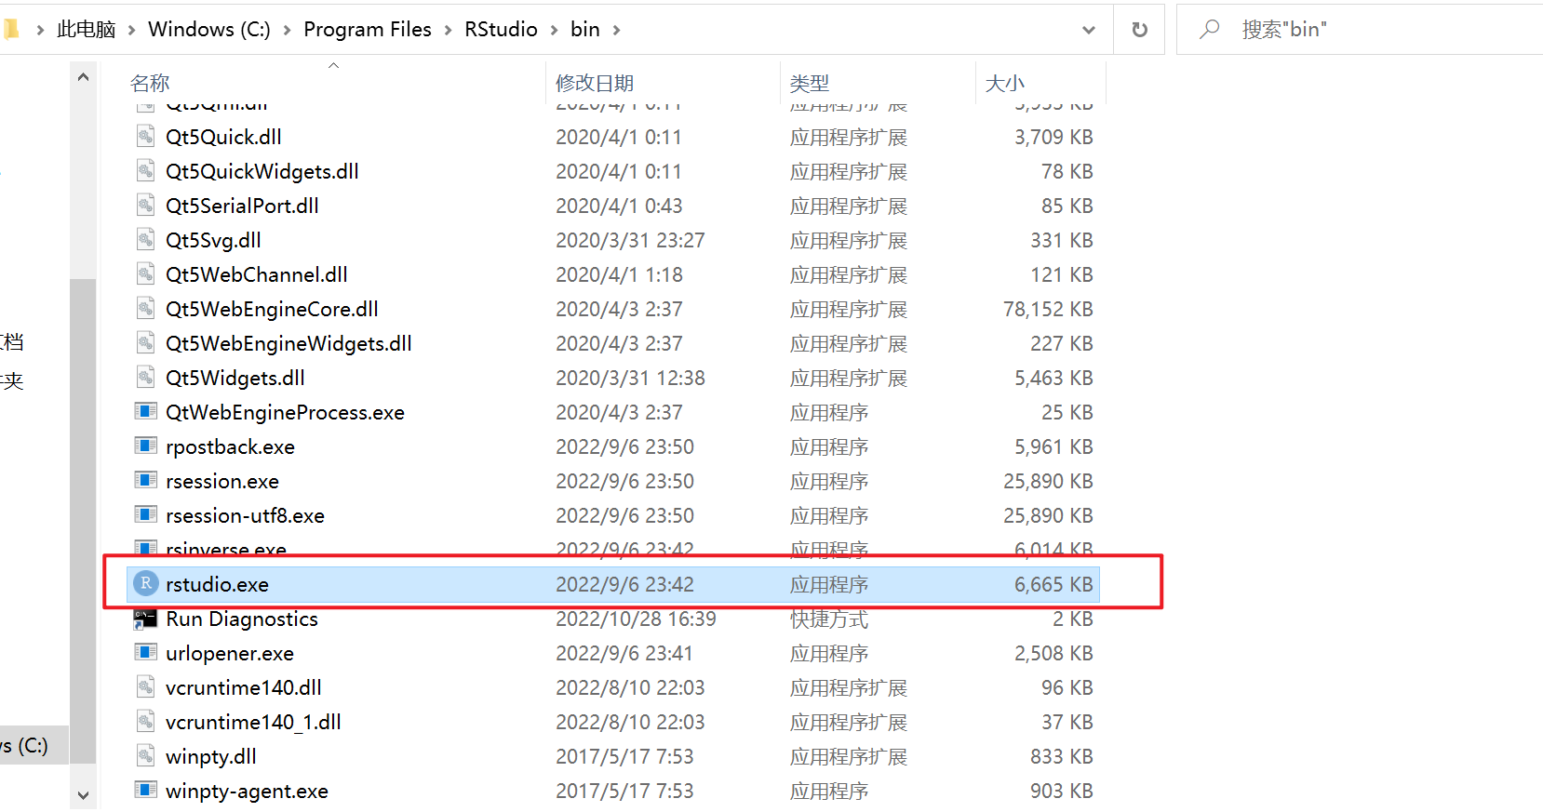The height and width of the screenshot is (812, 1543).
Task: Click the QtWebEngineProcess.exe icon
Action: click(146, 411)
